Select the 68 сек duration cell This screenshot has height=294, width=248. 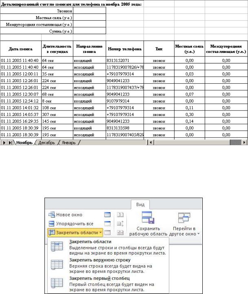point(57,94)
